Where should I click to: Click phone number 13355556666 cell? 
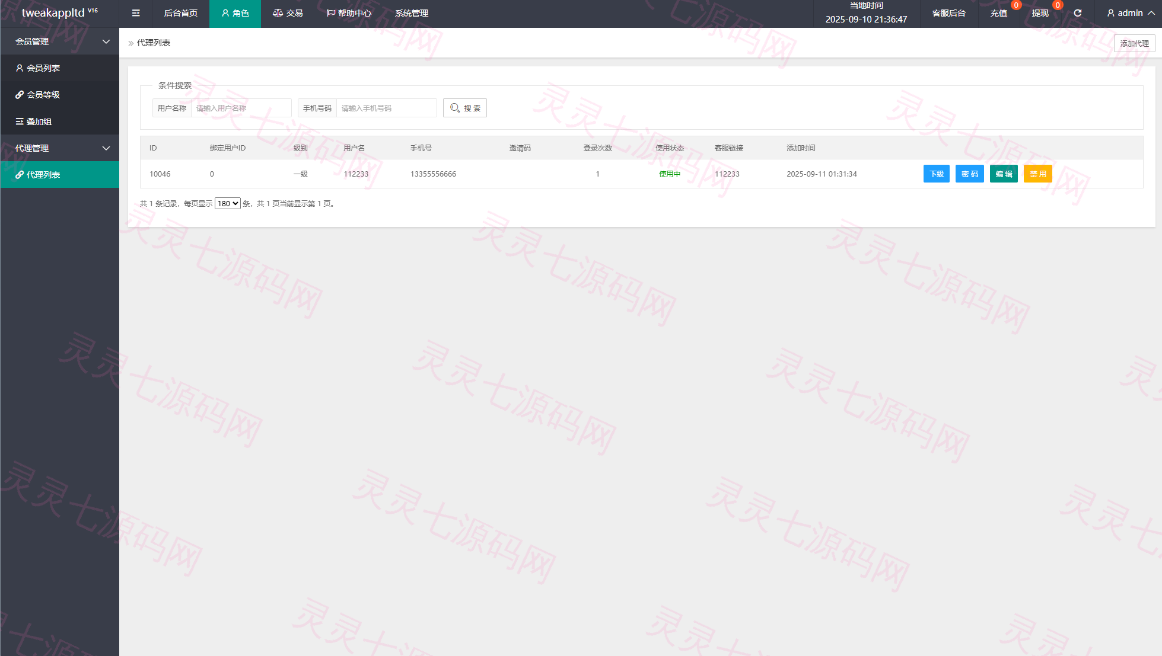[433, 174]
